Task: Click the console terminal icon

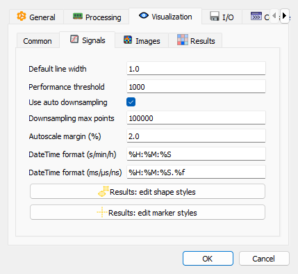Action: pos(256,16)
